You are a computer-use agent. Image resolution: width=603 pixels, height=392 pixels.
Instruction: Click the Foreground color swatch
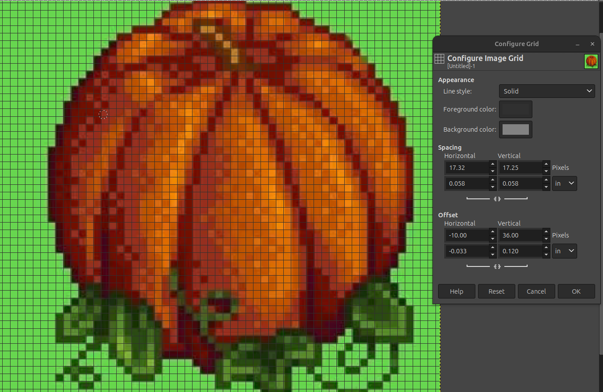(x=515, y=109)
